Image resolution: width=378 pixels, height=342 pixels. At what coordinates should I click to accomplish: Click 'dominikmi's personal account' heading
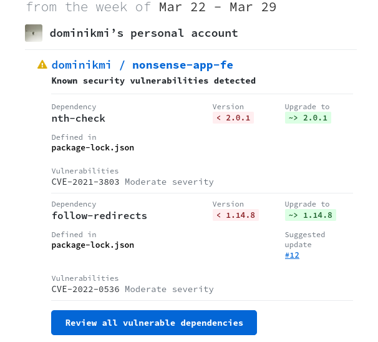pos(143,33)
